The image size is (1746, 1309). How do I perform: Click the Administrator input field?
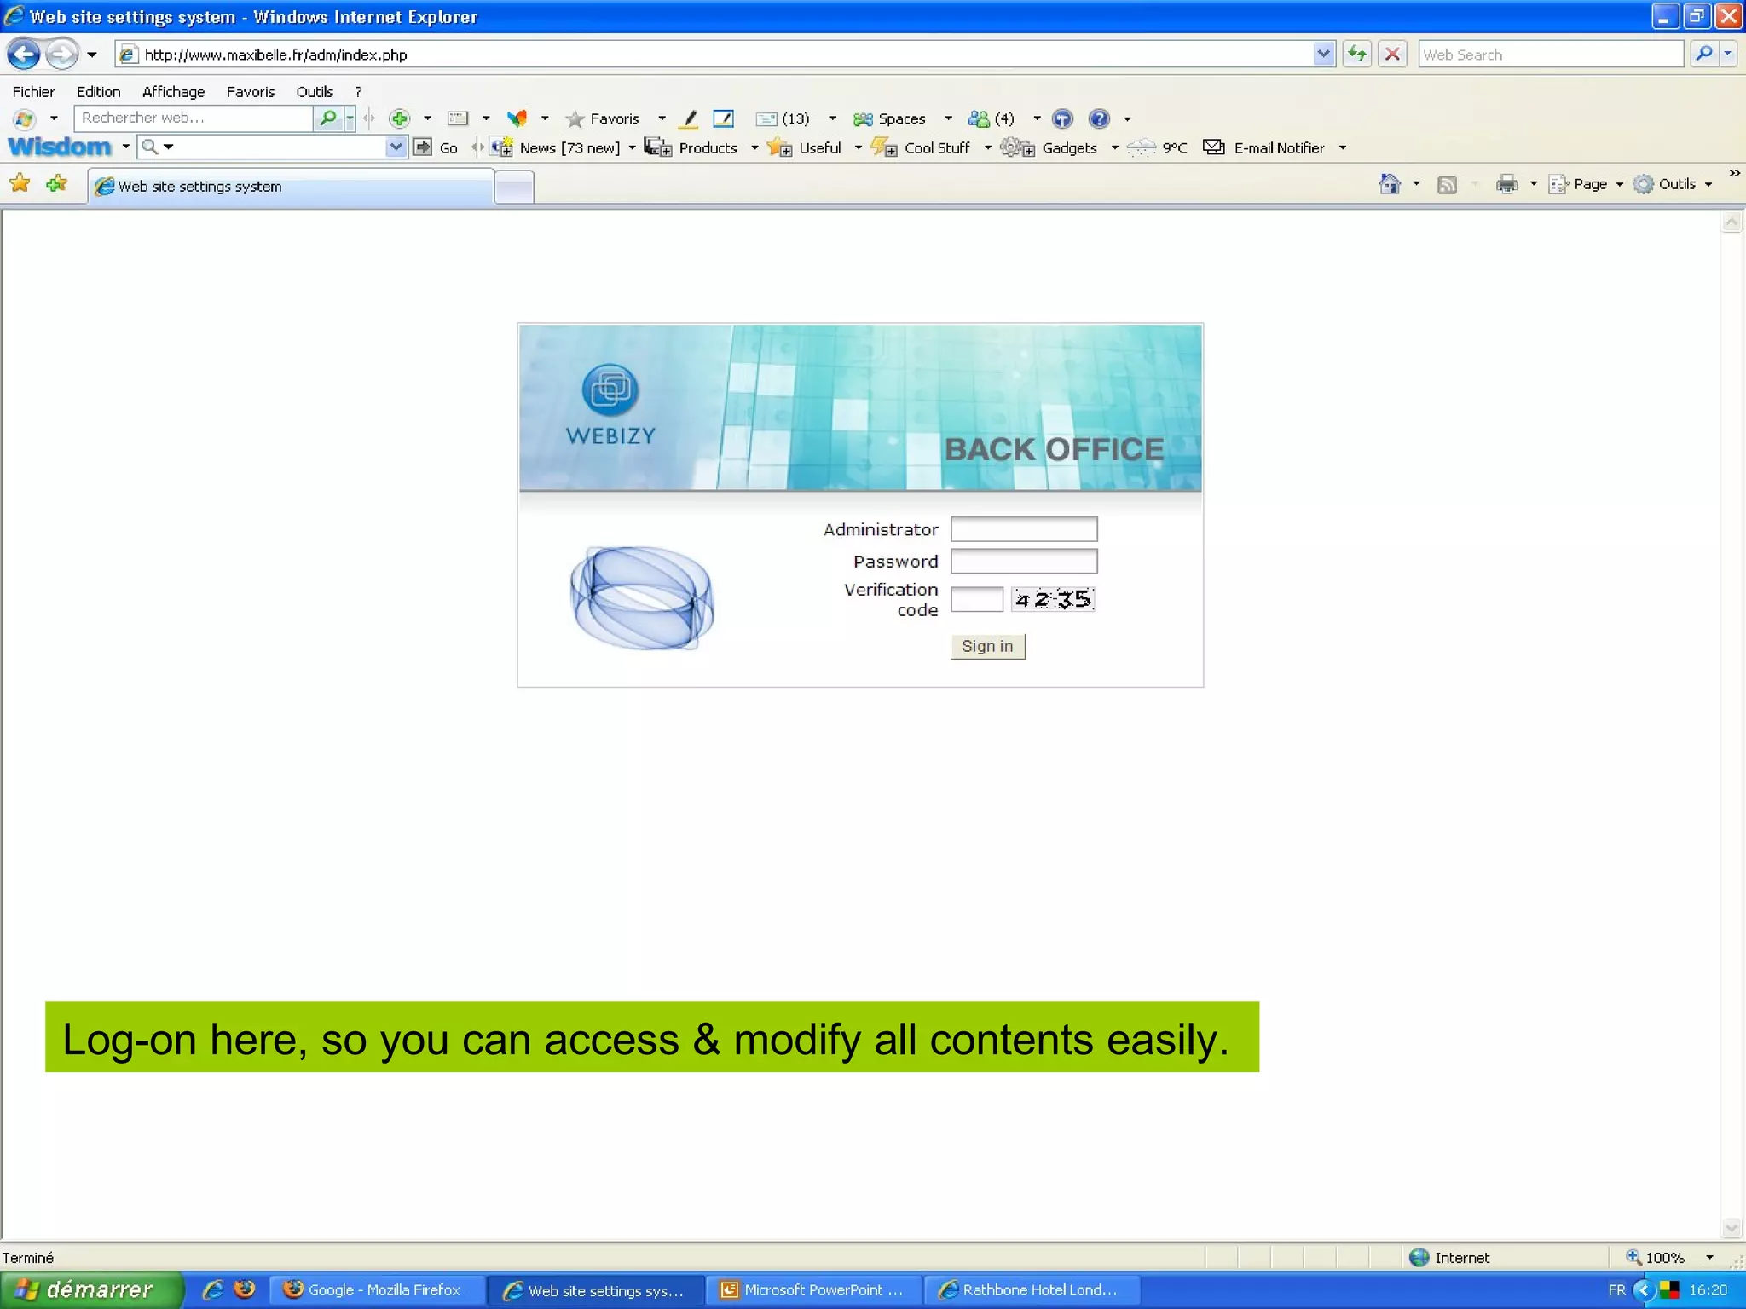[x=1024, y=529]
